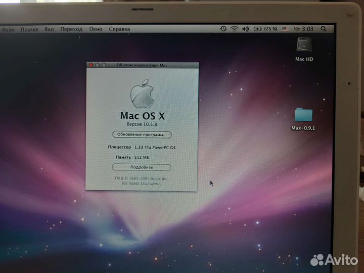Click the window title Об этом компьютере Mac

click(x=142, y=65)
